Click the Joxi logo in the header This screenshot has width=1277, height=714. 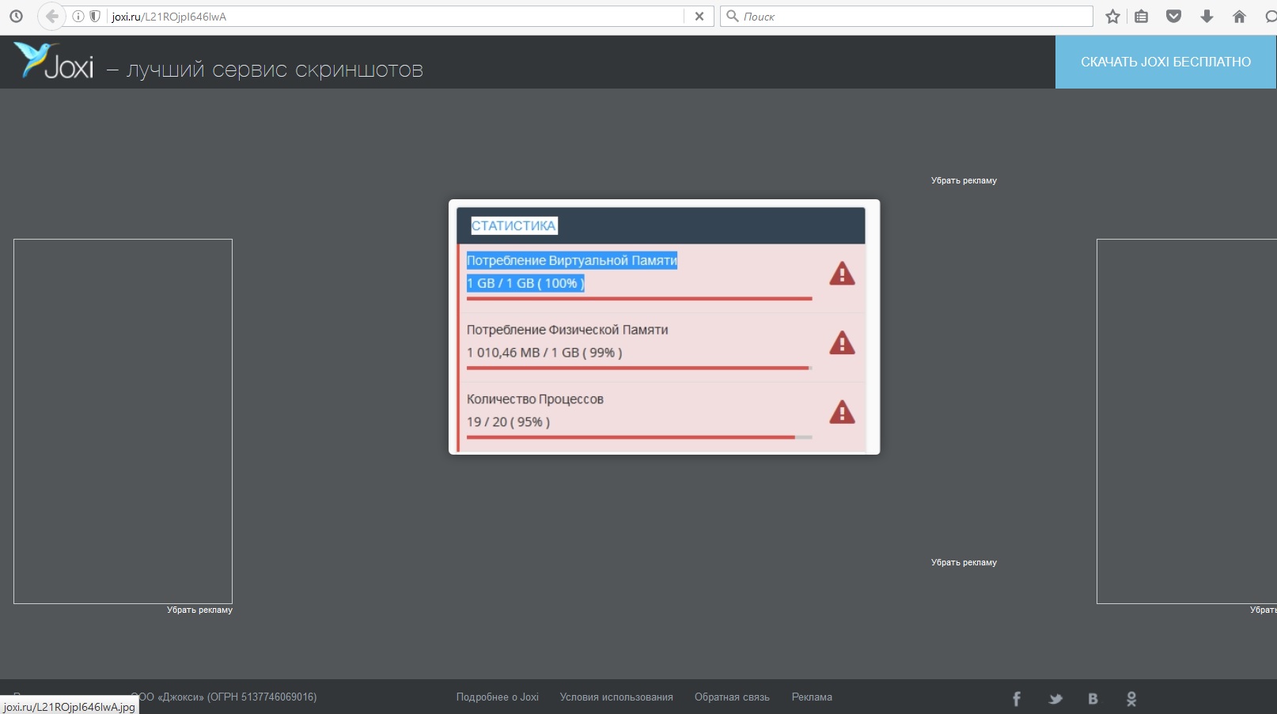pyautogui.click(x=54, y=62)
